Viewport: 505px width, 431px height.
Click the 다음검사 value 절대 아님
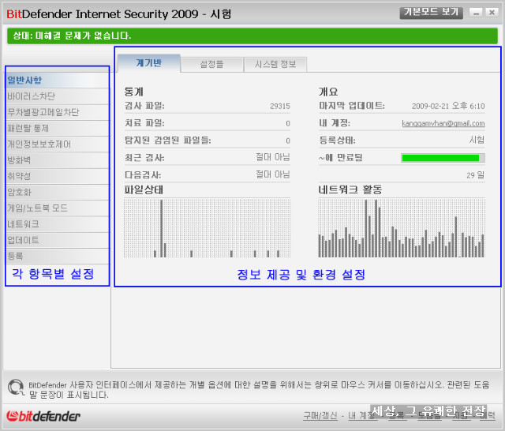coord(273,174)
